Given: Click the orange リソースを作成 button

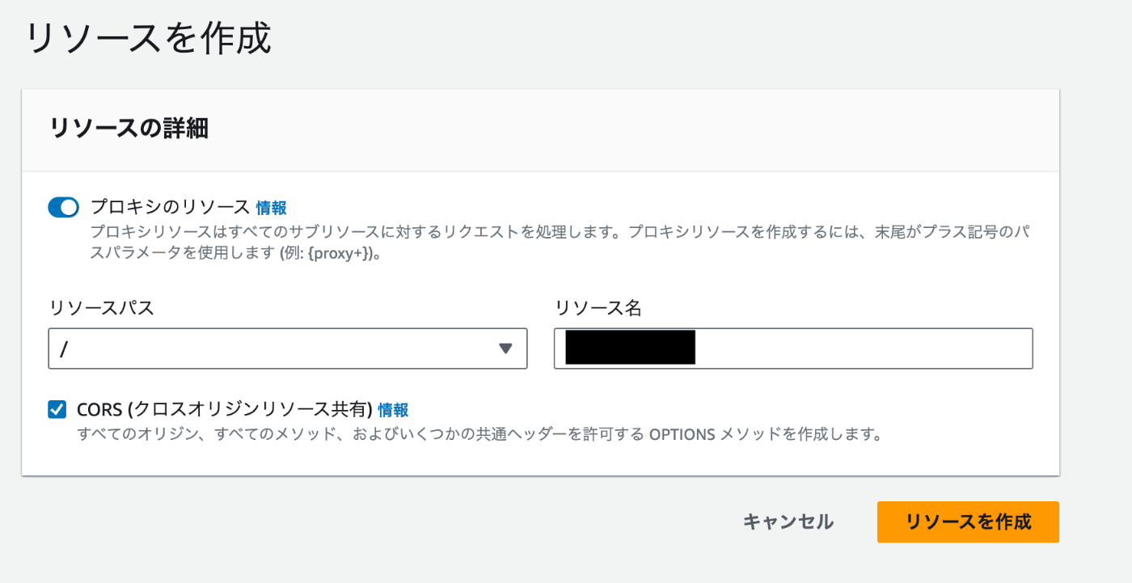Looking at the screenshot, I should (968, 522).
